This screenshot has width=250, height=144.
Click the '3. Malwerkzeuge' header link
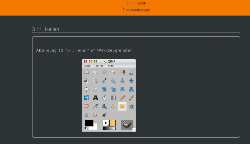coord(136,10)
